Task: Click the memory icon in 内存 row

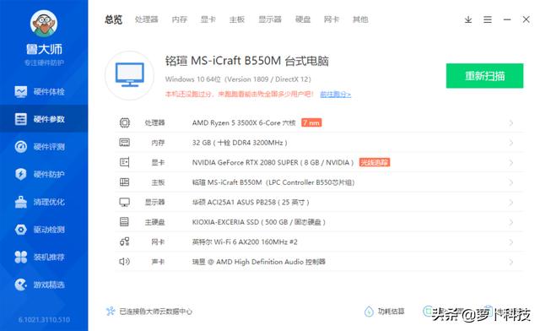Action: (x=125, y=143)
